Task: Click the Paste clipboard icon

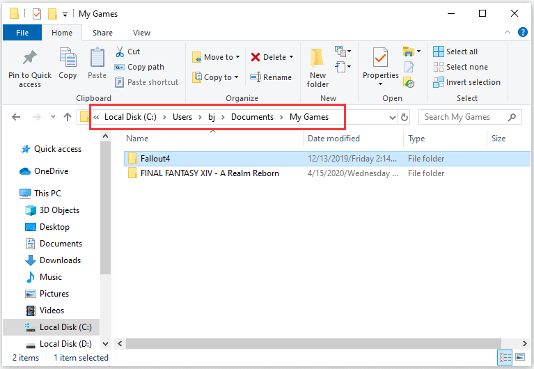Action: 97,57
